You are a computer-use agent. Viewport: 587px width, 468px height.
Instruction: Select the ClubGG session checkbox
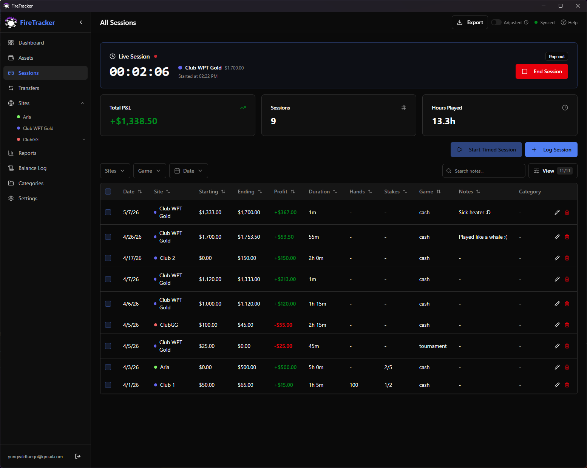pos(108,325)
